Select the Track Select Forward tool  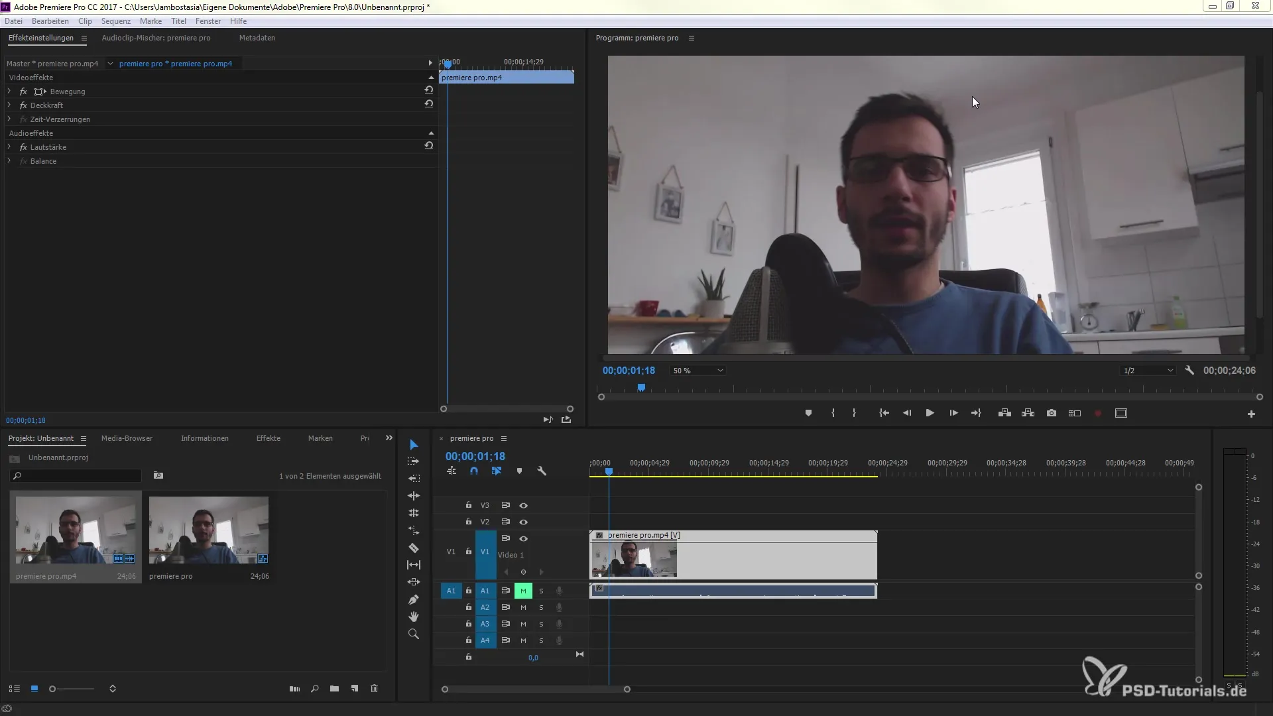(x=414, y=461)
